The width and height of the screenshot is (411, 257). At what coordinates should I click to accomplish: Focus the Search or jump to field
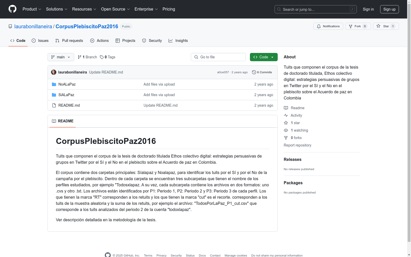pyautogui.click(x=316, y=9)
